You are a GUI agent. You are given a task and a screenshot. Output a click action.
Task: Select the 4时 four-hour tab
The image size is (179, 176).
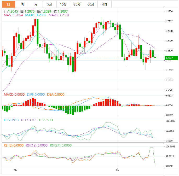tap(105, 4)
